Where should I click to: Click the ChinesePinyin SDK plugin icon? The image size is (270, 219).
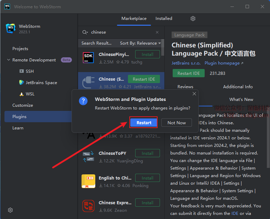88,58
